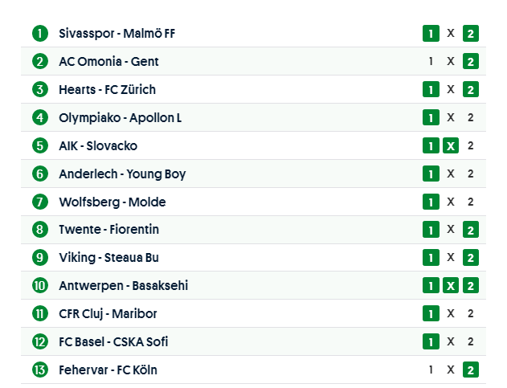Select home win (1) for Fehervar - FC Köln
The width and height of the screenshot is (507, 388).
tap(431, 370)
